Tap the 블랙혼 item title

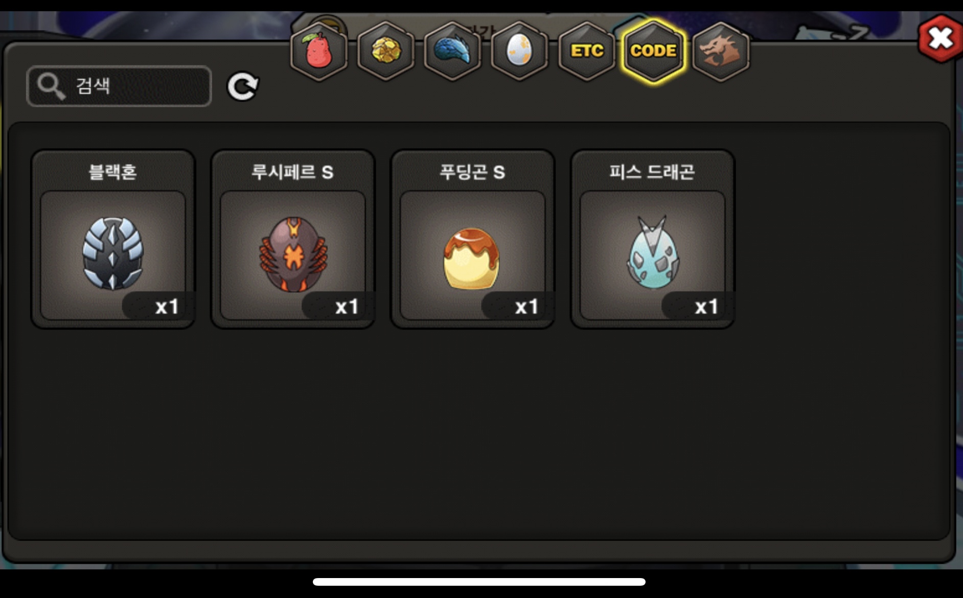[113, 172]
